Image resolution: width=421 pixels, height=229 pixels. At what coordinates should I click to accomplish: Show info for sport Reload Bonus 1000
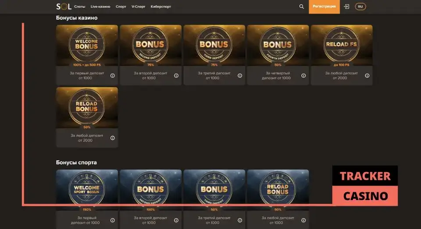[303, 220]
